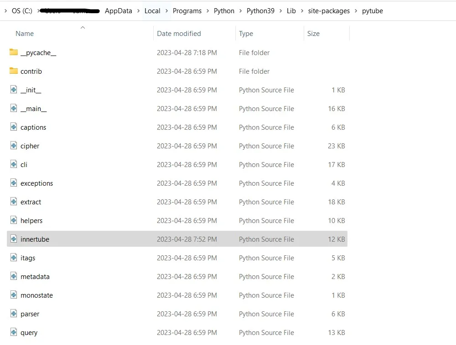Go to OS (C:) in the address bar
Viewport: 456px width, 345px height.
tap(22, 11)
